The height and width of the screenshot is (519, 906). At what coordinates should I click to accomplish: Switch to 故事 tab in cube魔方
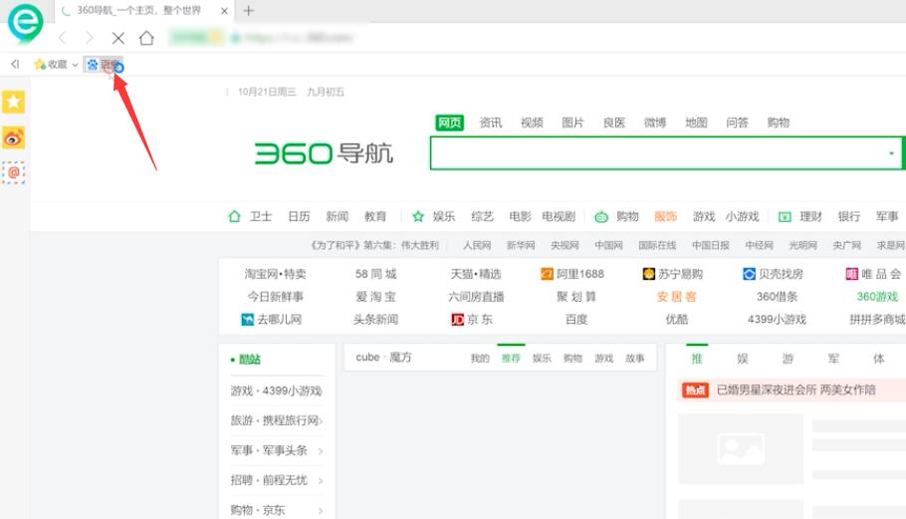coord(635,359)
